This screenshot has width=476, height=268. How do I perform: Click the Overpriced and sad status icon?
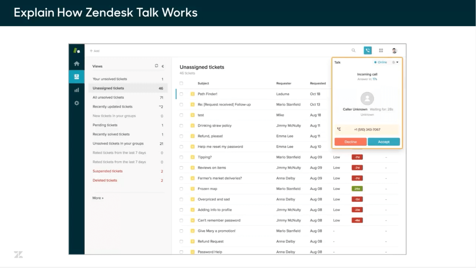[x=193, y=199]
